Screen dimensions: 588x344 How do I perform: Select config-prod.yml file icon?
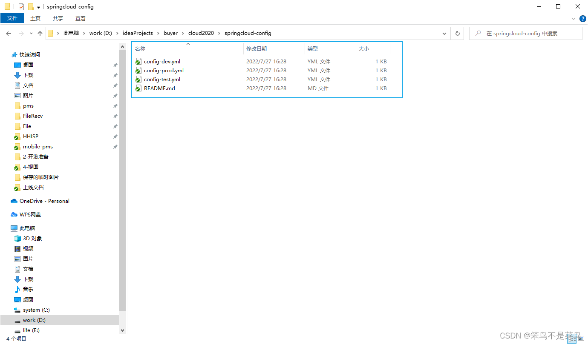click(138, 71)
